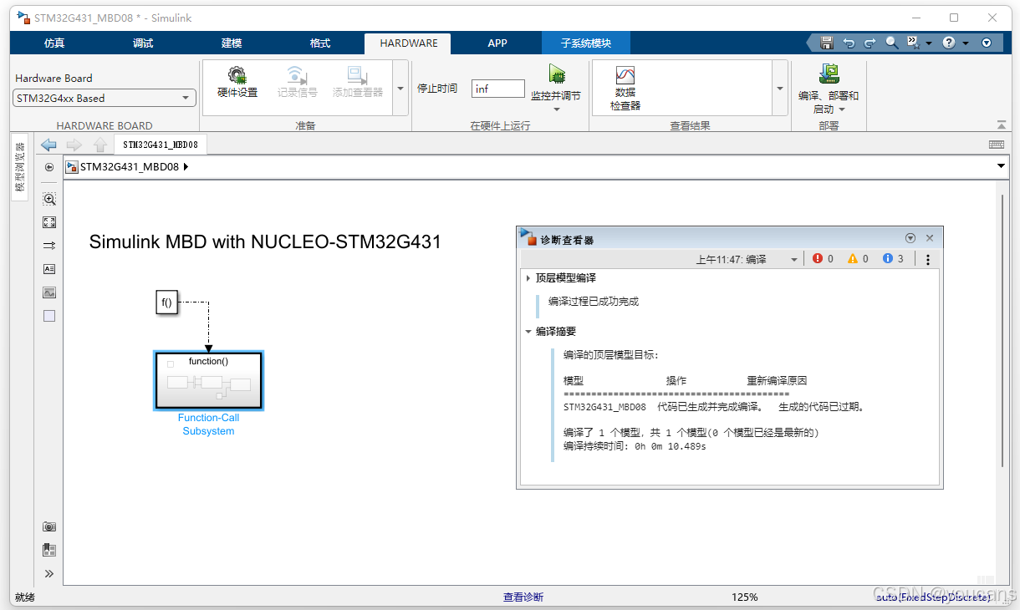Viewport: 1020px width, 610px height.
Task: Click the title annotation 'Simulink MBD with NUCLEO-STM32G431'
Action: 265,242
